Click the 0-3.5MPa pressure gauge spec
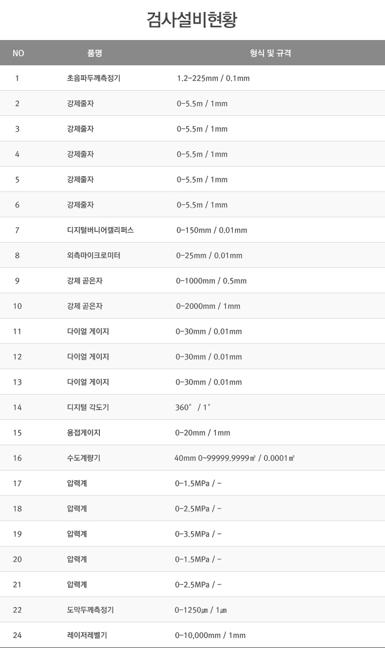This screenshot has height=670, width=385. 198,534
